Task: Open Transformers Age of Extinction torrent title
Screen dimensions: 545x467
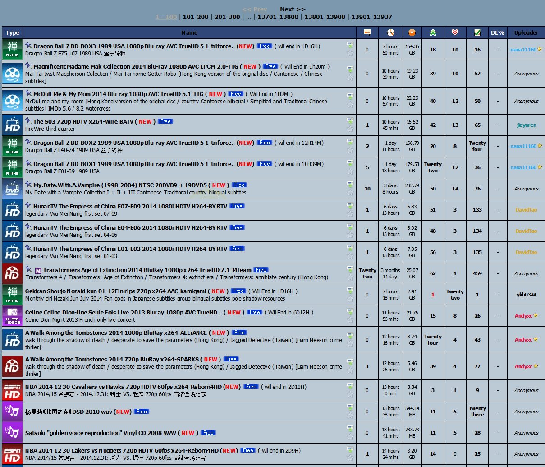Action: 147,270
